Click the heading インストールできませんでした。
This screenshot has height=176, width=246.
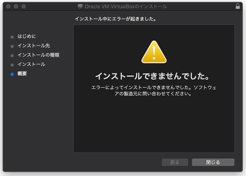(152, 76)
